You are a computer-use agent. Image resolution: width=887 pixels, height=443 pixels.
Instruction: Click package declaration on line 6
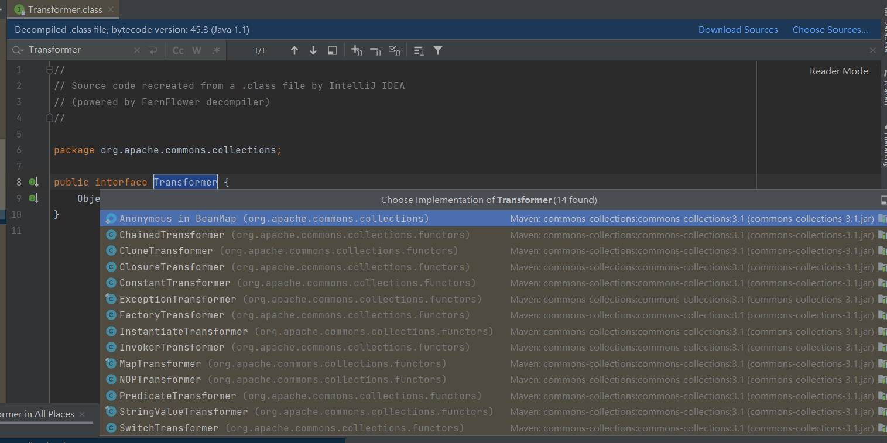pyautogui.click(x=167, y=150)
